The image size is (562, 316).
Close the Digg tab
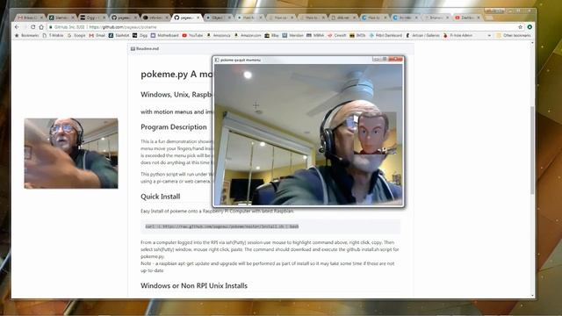point(104,18)
